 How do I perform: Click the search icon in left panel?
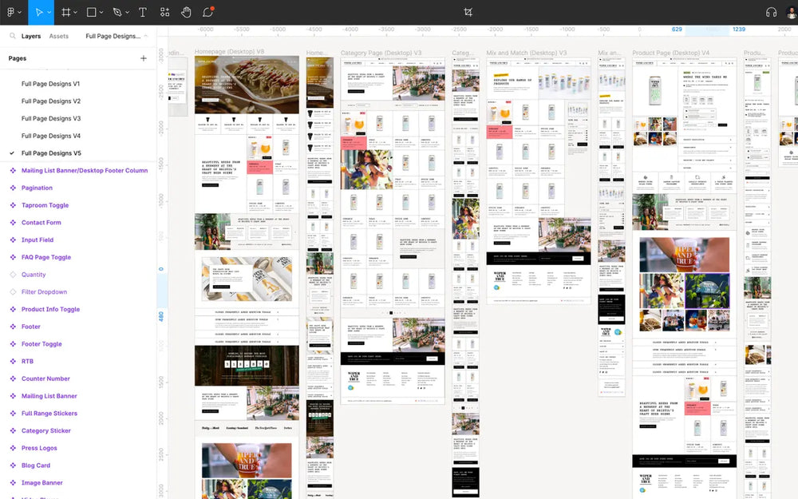13,36
